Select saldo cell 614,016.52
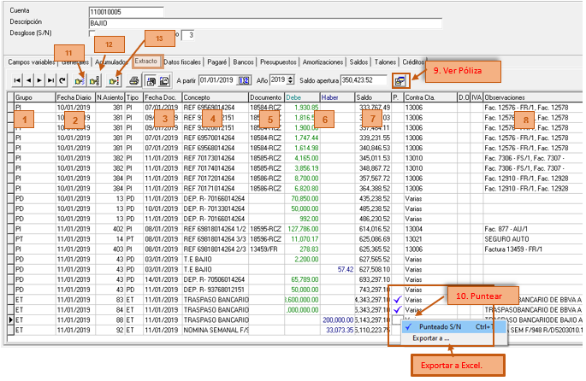 tap(375, 229)
